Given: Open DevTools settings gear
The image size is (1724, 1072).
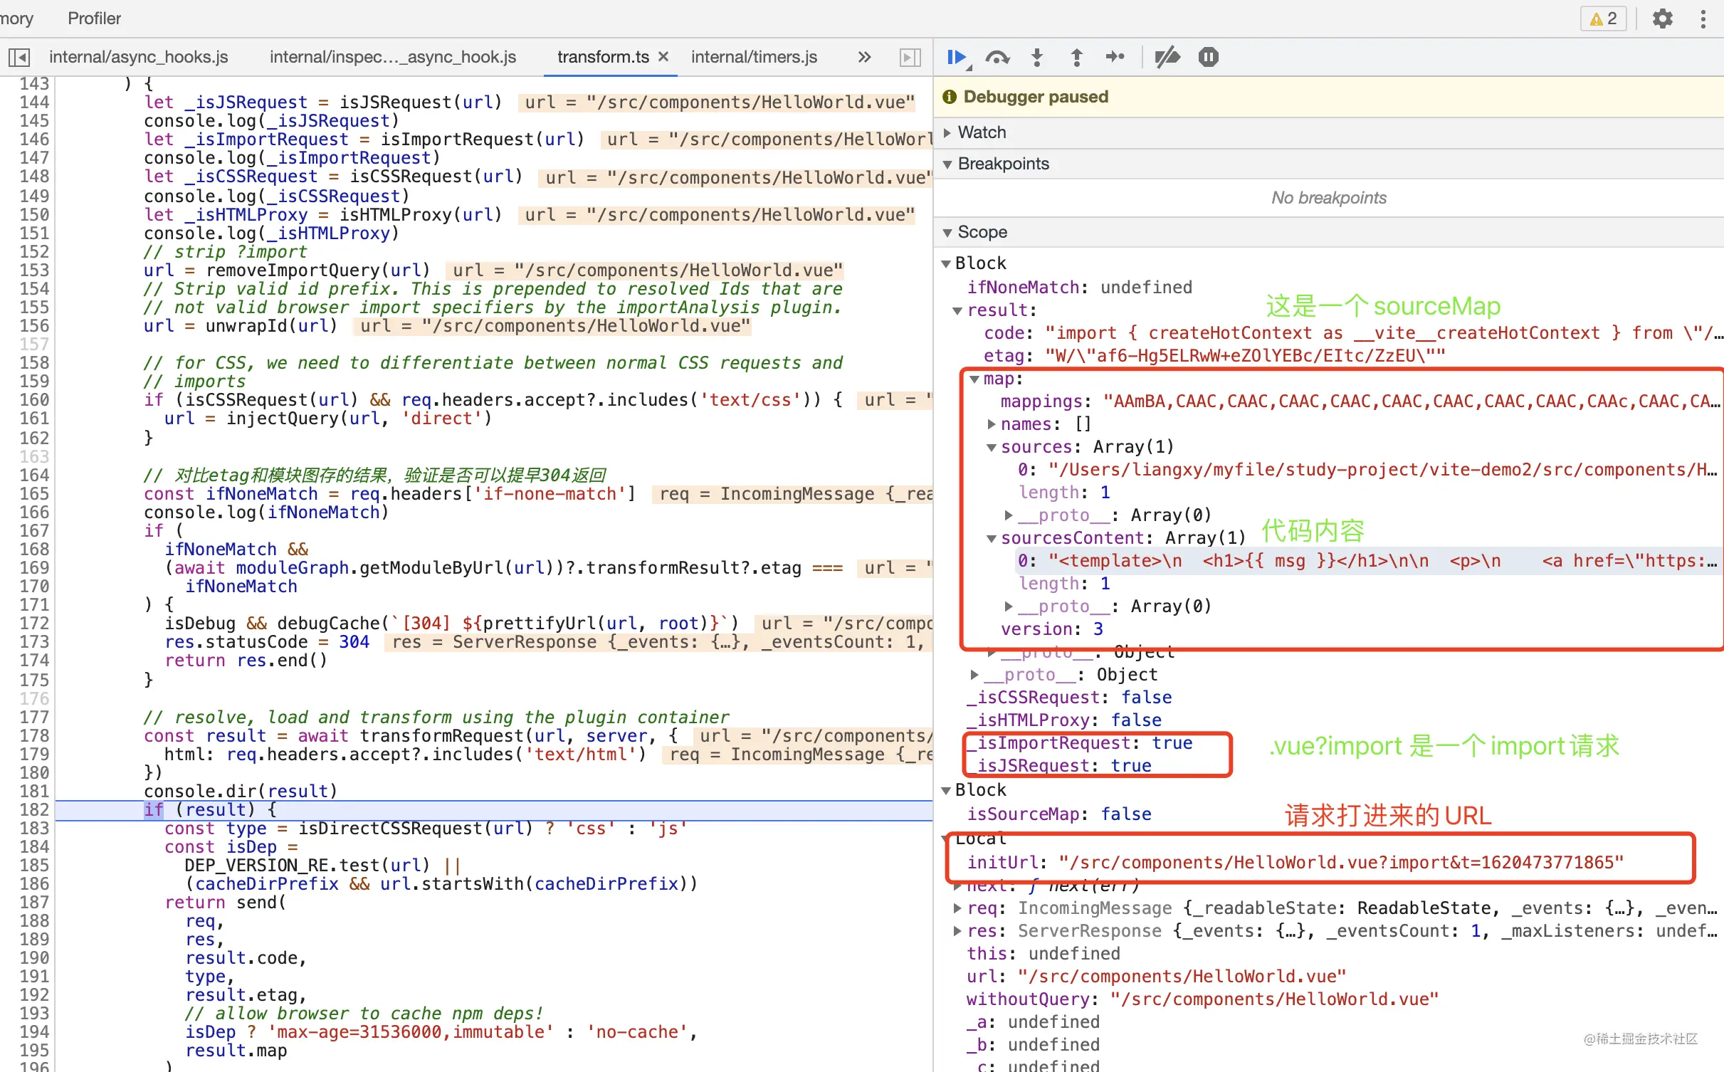Looking at the screenshot, I should 1662,19.
